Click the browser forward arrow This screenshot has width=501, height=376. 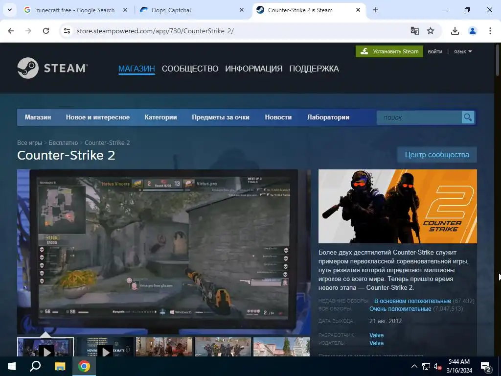(28, 31)
